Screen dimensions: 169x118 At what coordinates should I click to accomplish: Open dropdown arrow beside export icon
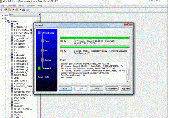[x=13, y=10]
